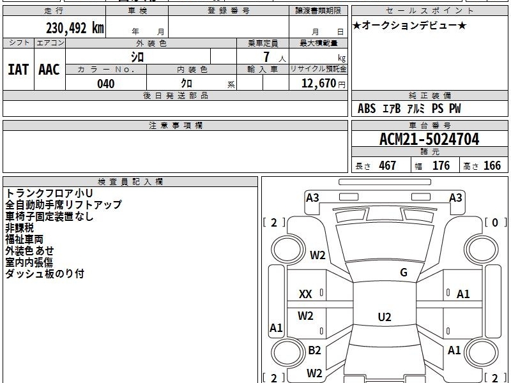Click the ★オークションデビュー★ sales point text

click(x=409, y=26)
